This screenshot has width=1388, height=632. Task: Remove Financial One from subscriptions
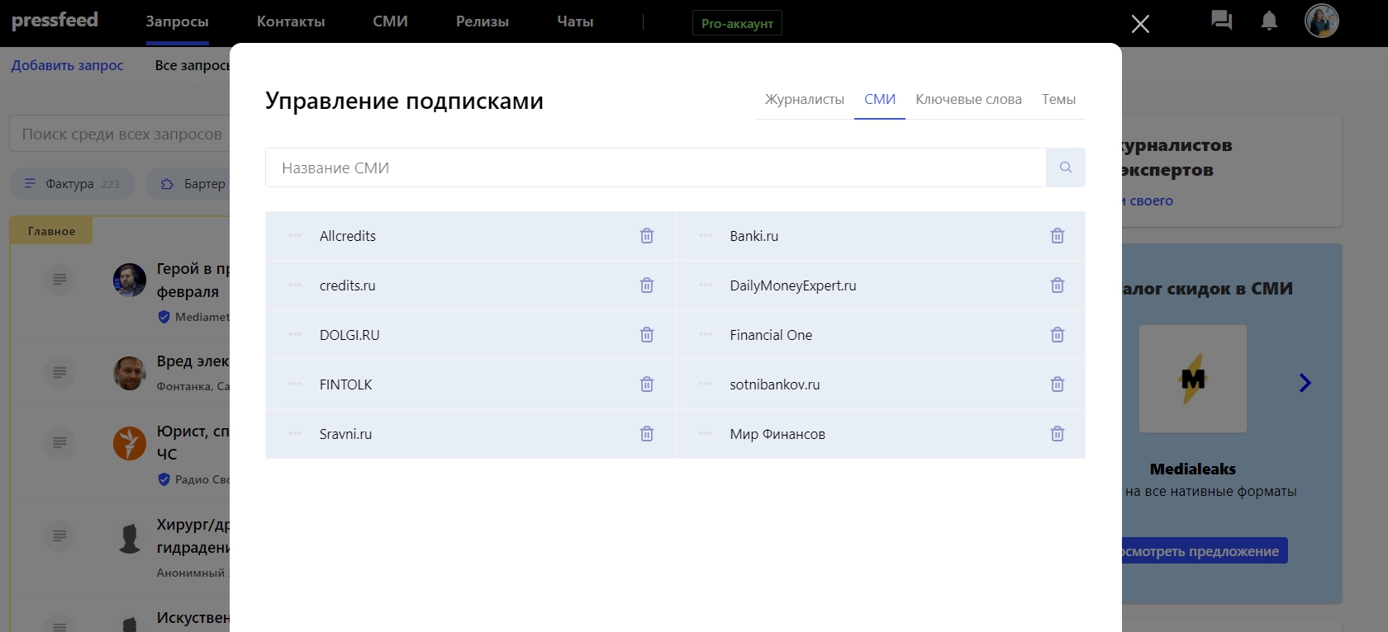pyautogui.click(x=1057, y=335)
